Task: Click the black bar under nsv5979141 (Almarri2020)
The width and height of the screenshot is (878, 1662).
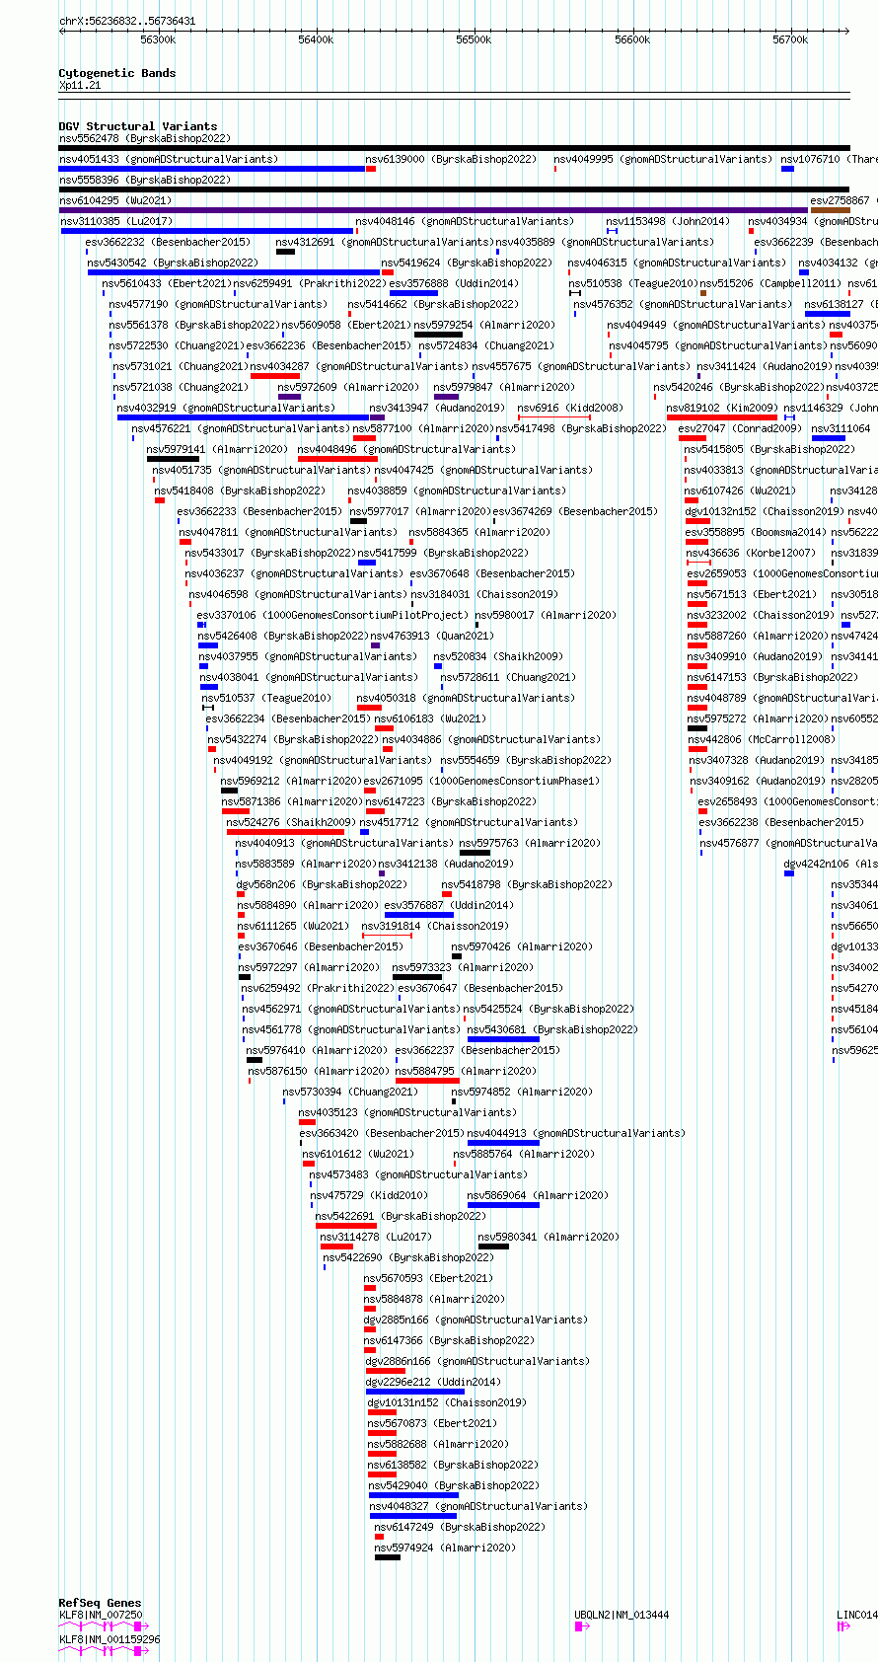Action: click(x=173, y=459)
